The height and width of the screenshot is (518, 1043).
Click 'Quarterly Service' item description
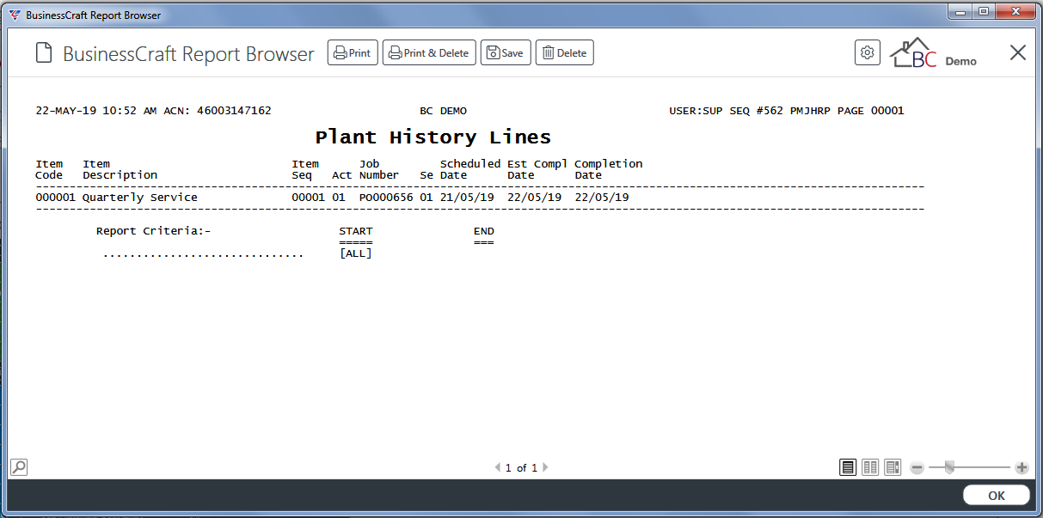click(x=140, y=198)
